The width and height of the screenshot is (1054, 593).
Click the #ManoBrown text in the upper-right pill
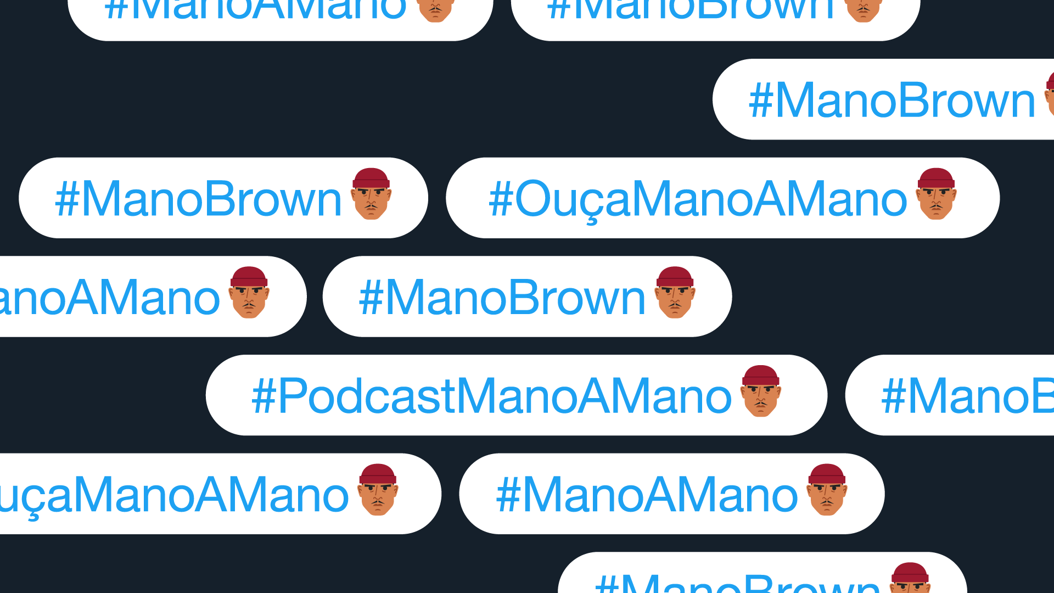point(892,100)
